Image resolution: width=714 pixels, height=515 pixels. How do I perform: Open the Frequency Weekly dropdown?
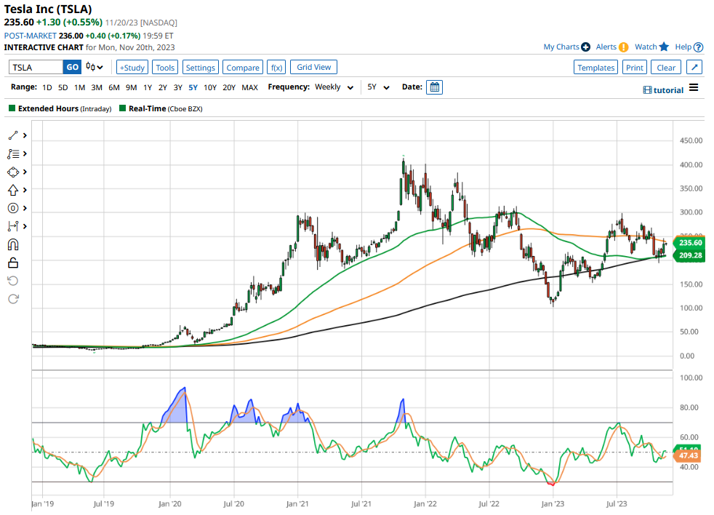tap(334, 87)
